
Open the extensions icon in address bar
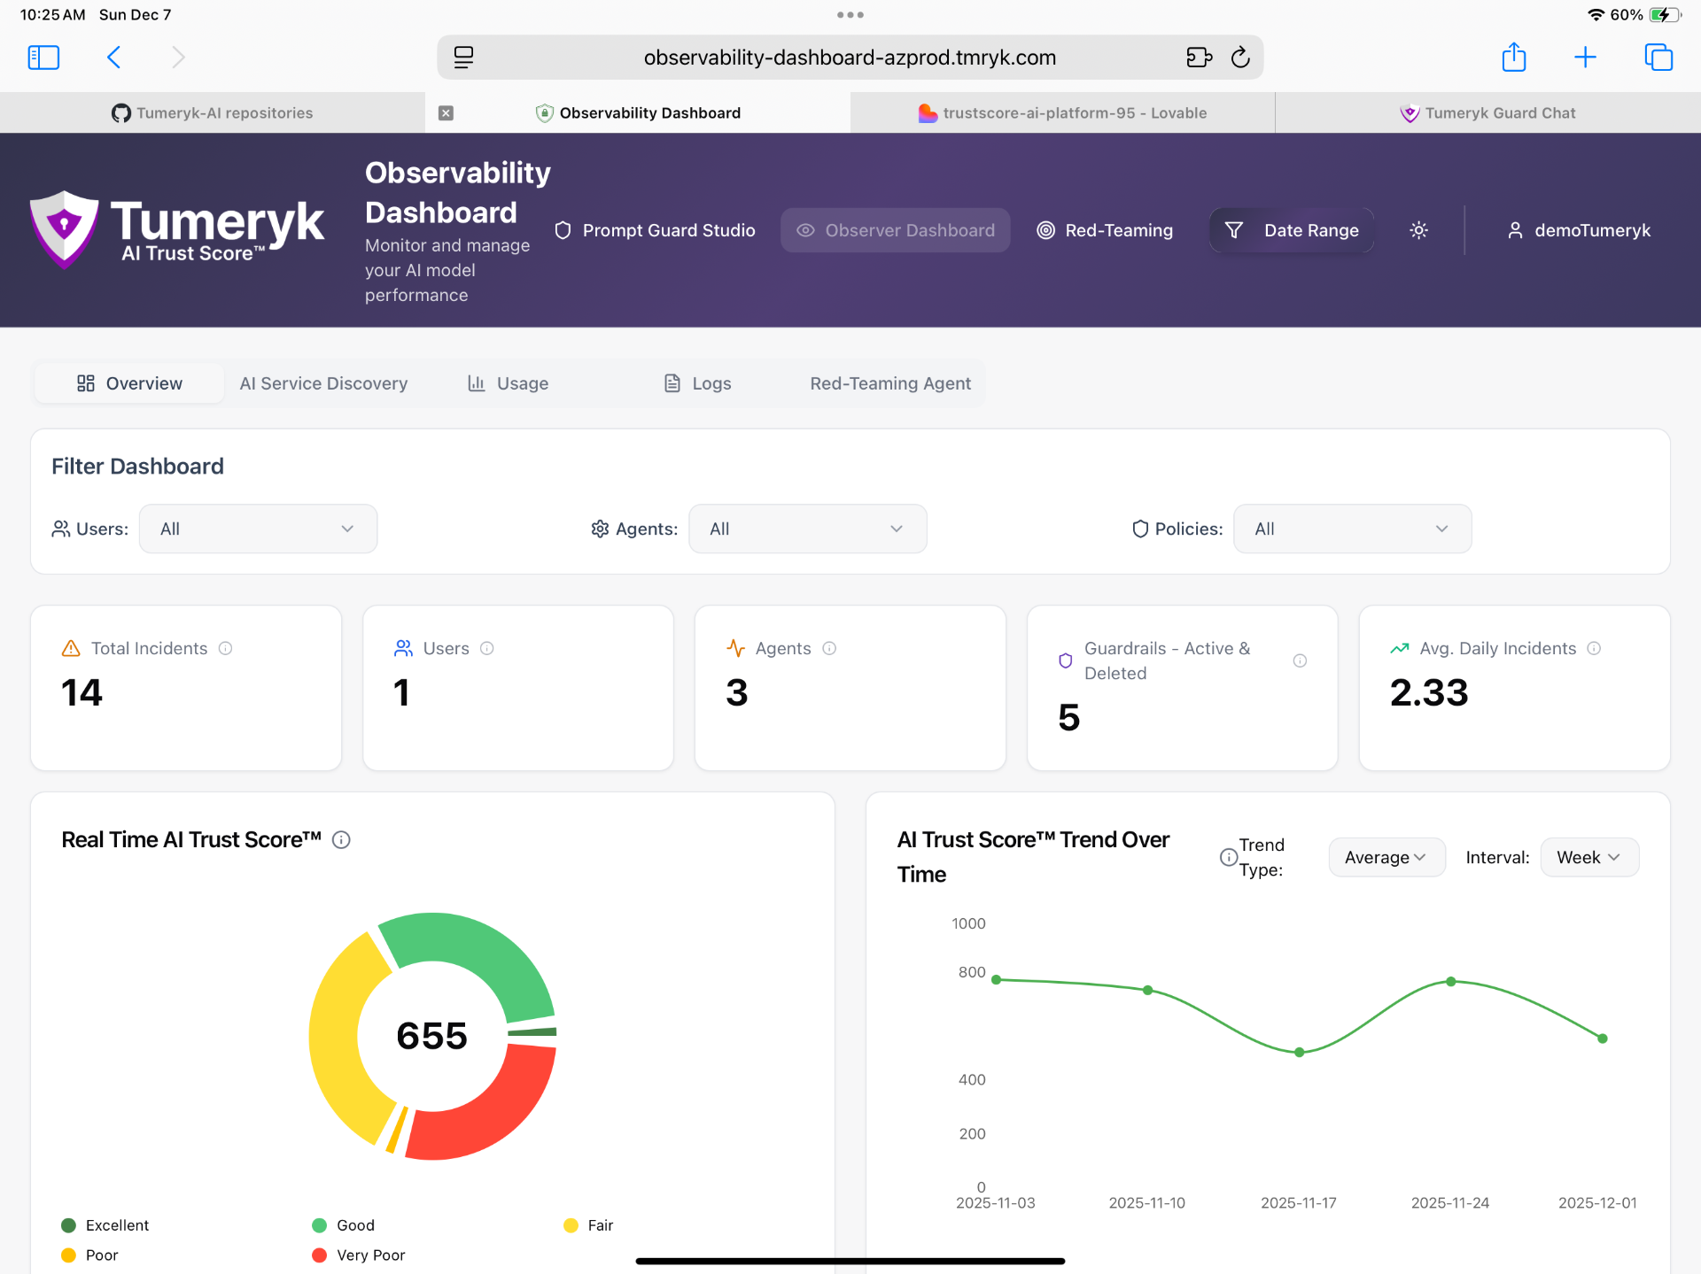pyautogui.click(x=1199, y=58)
